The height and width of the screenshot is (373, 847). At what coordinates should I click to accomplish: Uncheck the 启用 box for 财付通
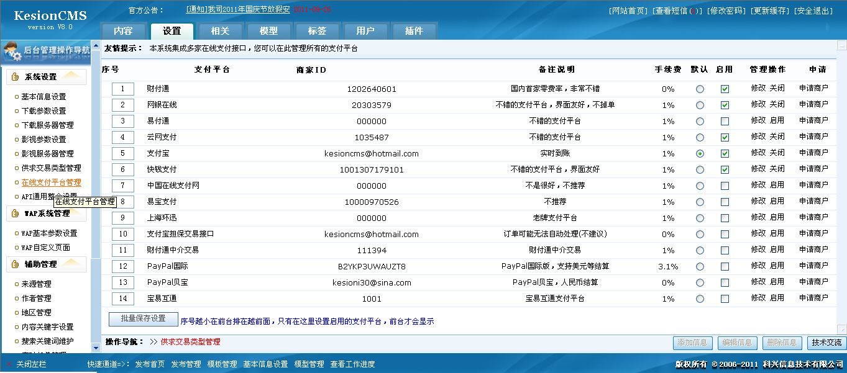pos(725,89)
